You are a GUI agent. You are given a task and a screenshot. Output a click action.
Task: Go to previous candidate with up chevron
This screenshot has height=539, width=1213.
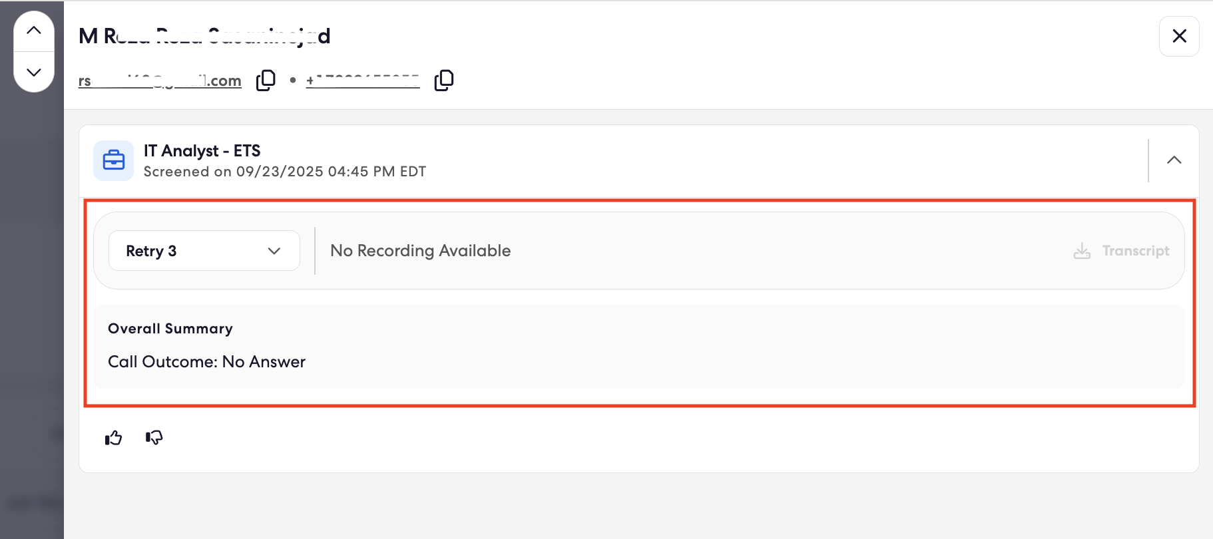pos(34,31)
